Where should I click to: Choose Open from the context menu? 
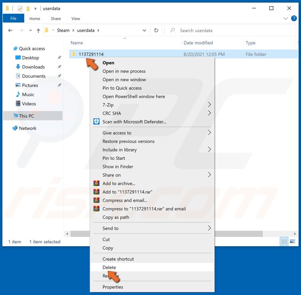click(152, 63)
